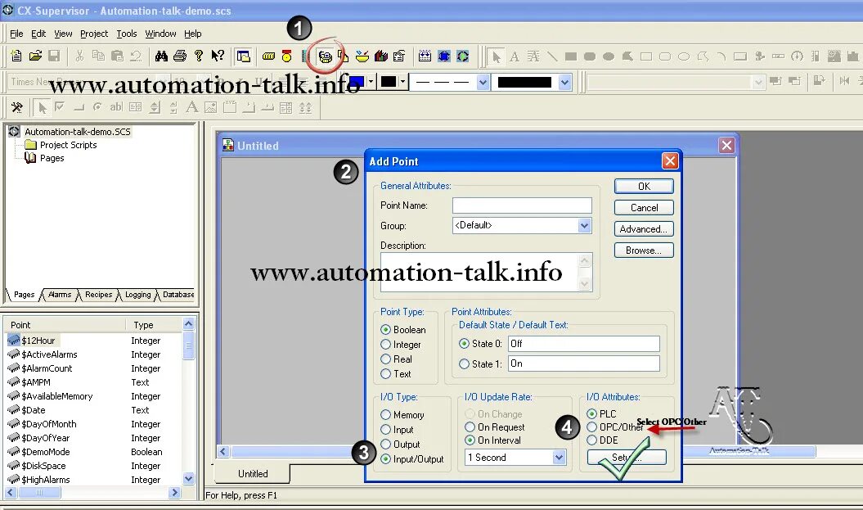Image resolution: width=863 pixels, height=510 pixels.
Task: Select the Integer point type
Action: (401, 344)
